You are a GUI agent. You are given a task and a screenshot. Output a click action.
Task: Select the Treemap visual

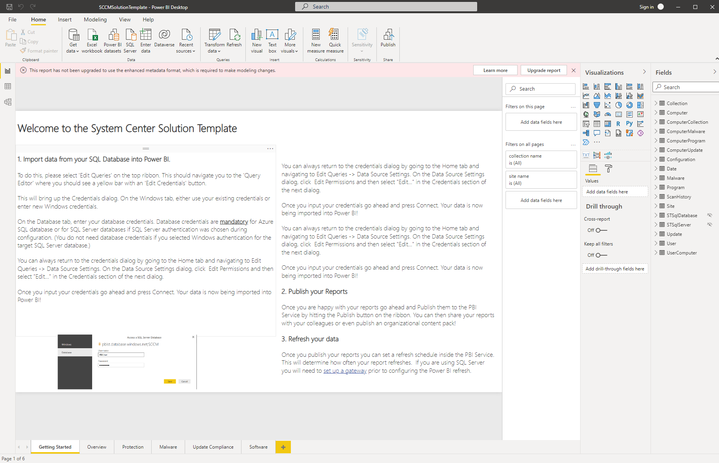[640, 105]
